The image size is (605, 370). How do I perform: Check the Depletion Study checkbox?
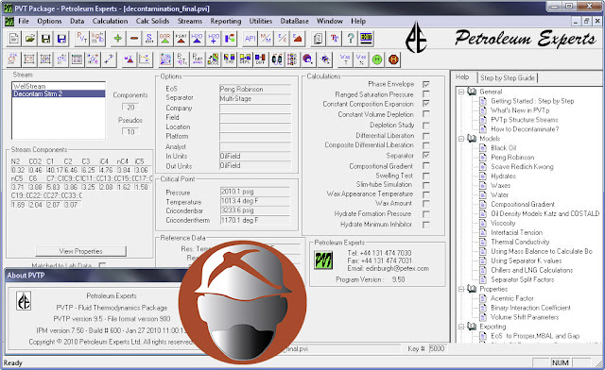426,126
